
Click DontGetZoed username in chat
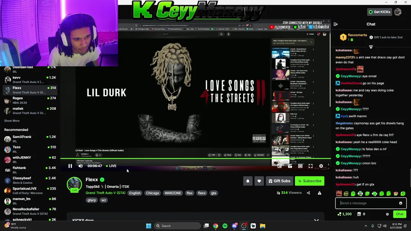(x=351, y=83)
